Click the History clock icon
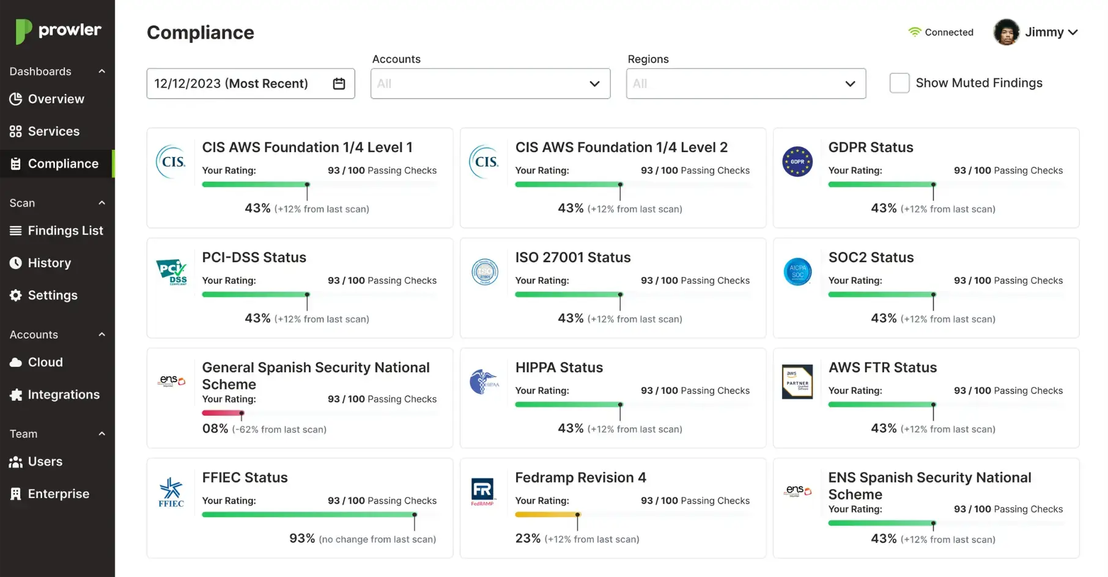Screen dimensions: 1108x577 pos(16,263)
